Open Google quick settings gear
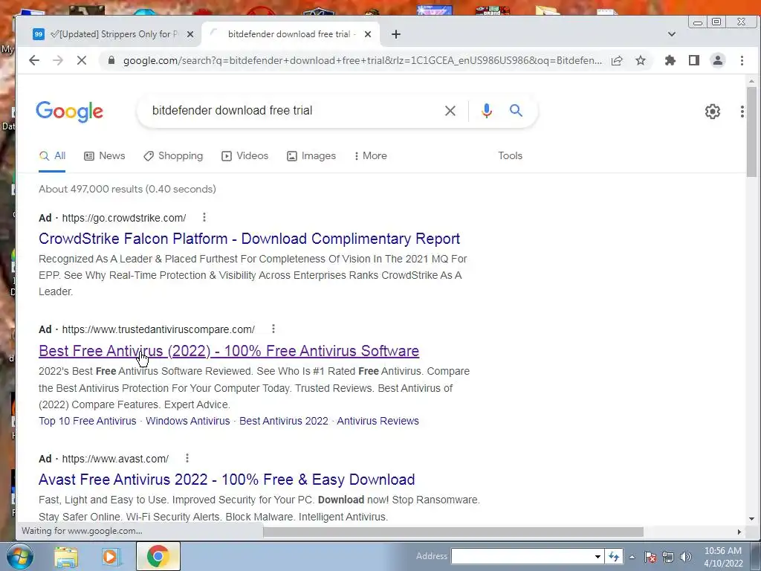 pyautogui.click(x=713, y=112)
